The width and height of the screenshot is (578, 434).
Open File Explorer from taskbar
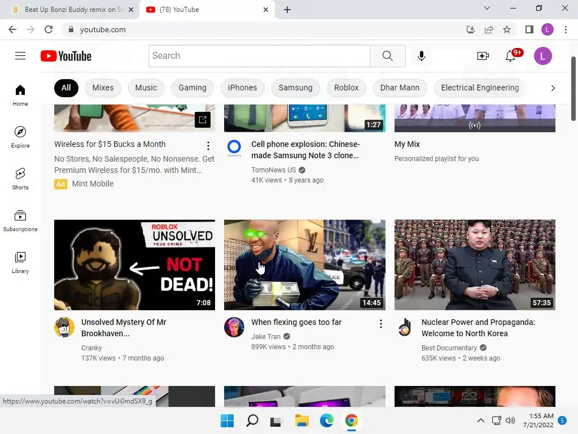[301, 420]
